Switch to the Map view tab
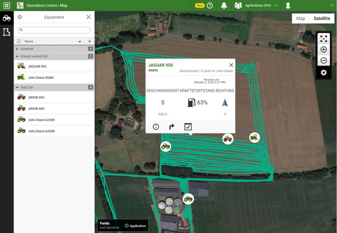337x233 pixels. [301, 18]
